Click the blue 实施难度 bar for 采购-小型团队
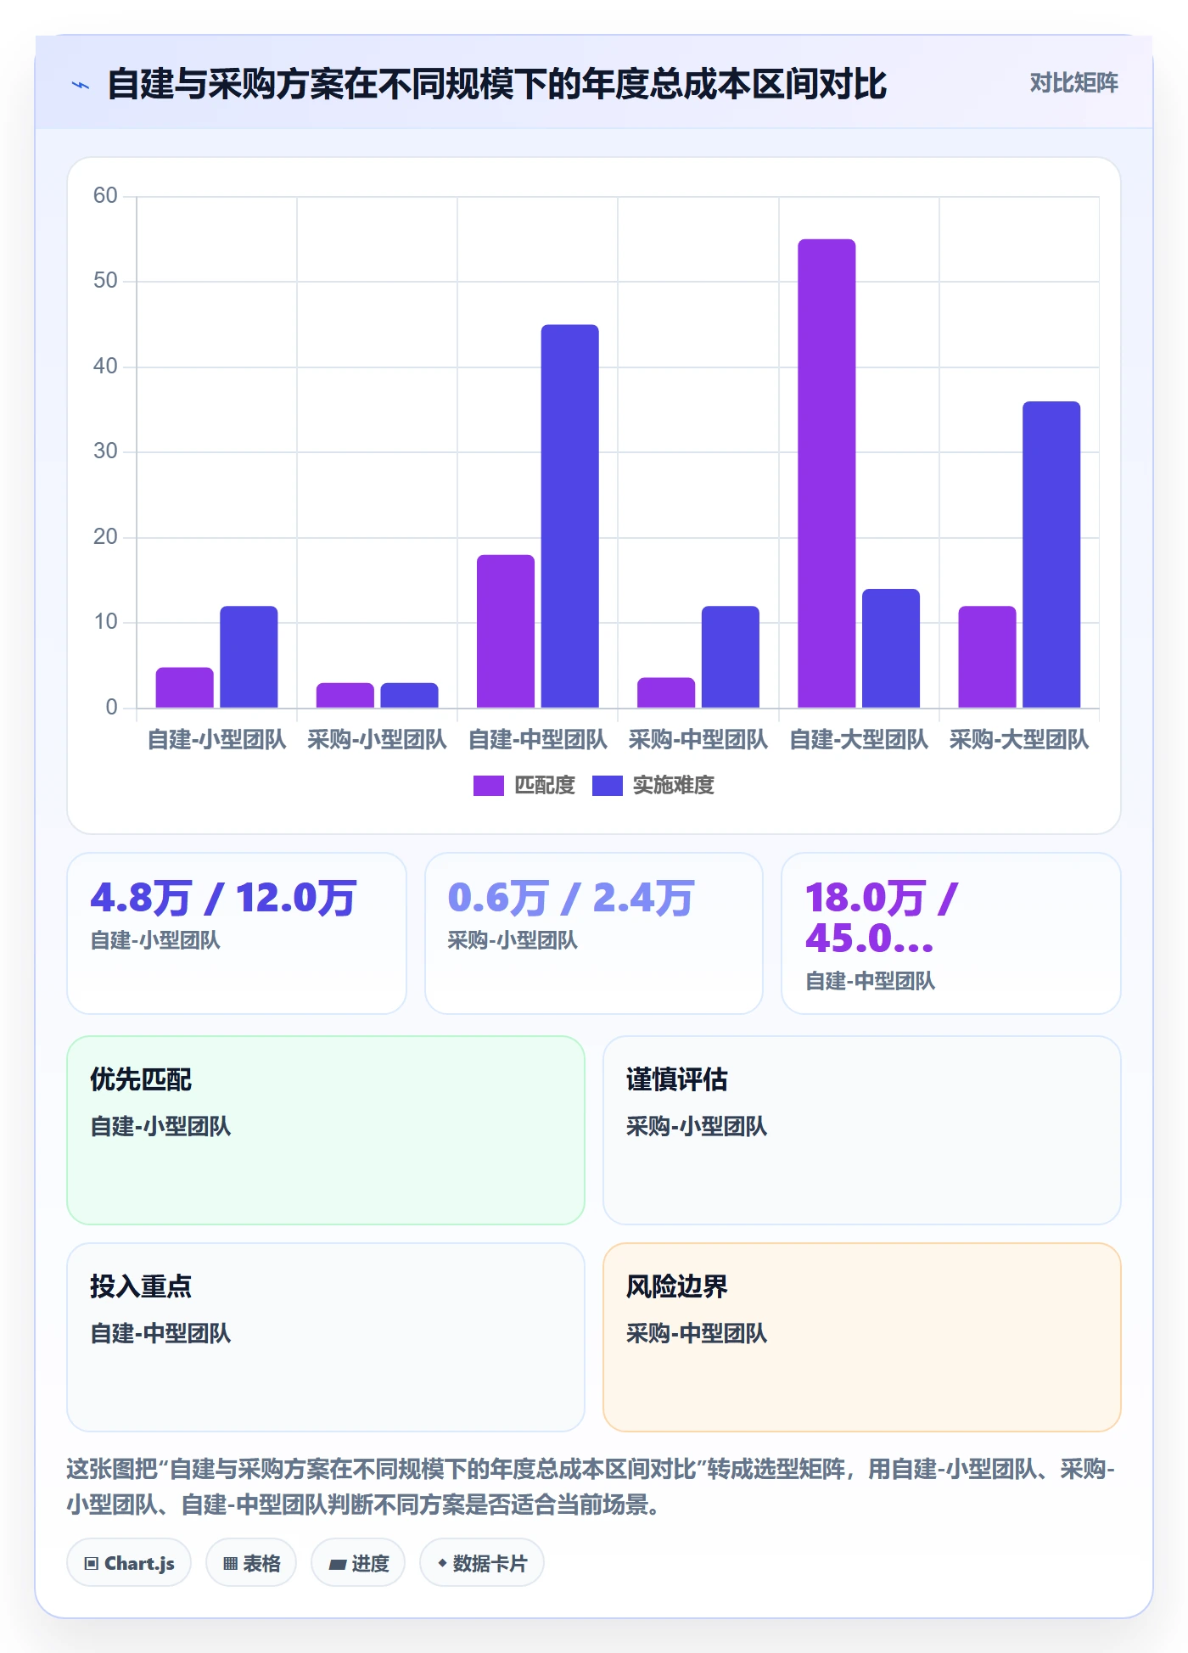The image size is (1188, 1653). point(409,695)
